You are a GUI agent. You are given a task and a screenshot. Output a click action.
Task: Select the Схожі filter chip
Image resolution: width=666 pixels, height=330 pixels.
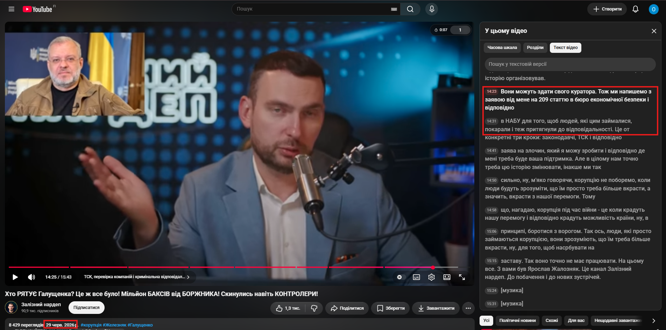coord(552,321)
